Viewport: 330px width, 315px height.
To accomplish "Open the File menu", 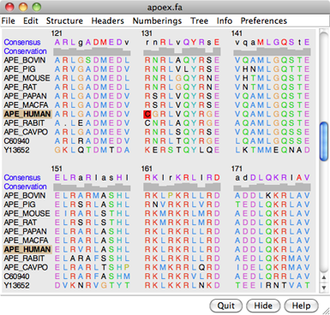I will pyautogui.click(x=8, y=21).
